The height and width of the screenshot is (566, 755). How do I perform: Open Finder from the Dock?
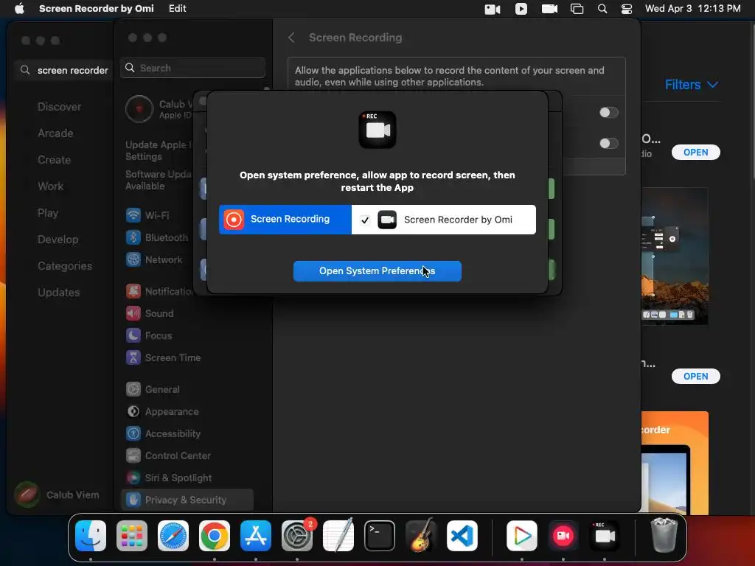[91, 536]
